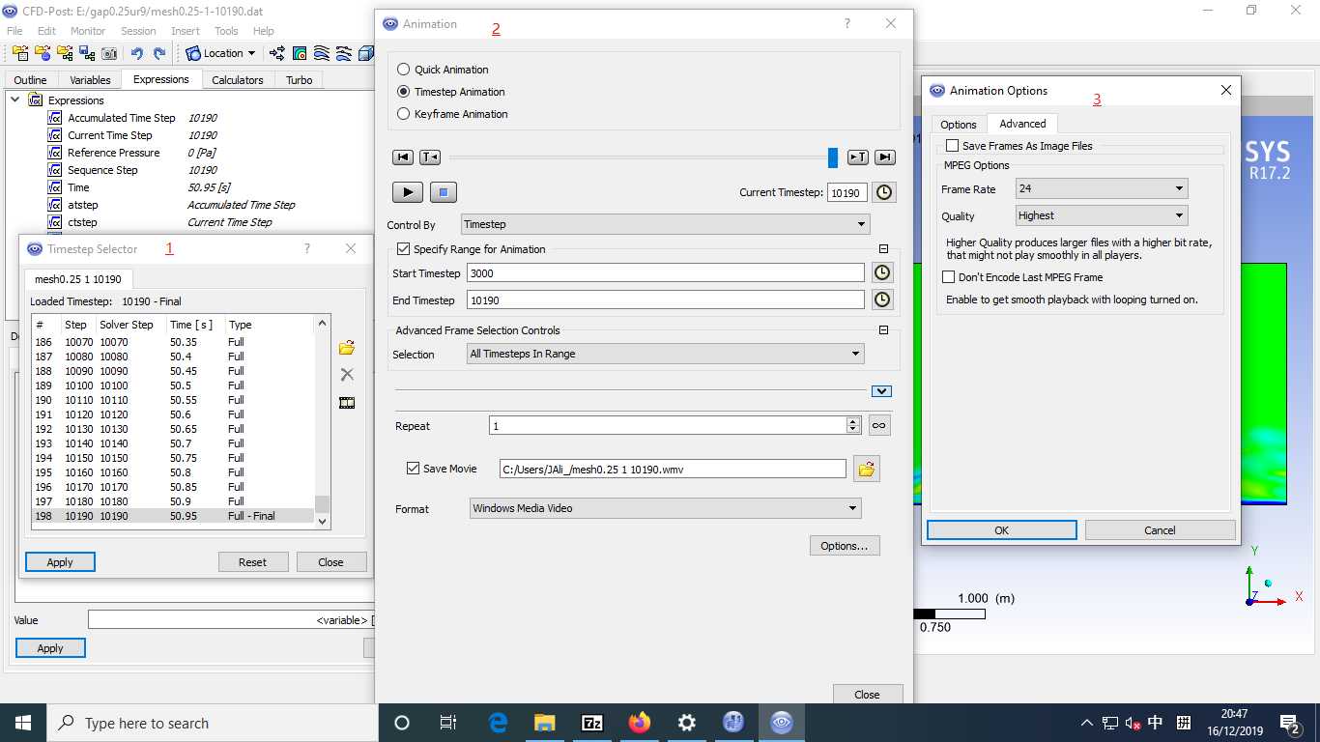
Task: Click the Options... button in Animation
Action: pos(845,546)
